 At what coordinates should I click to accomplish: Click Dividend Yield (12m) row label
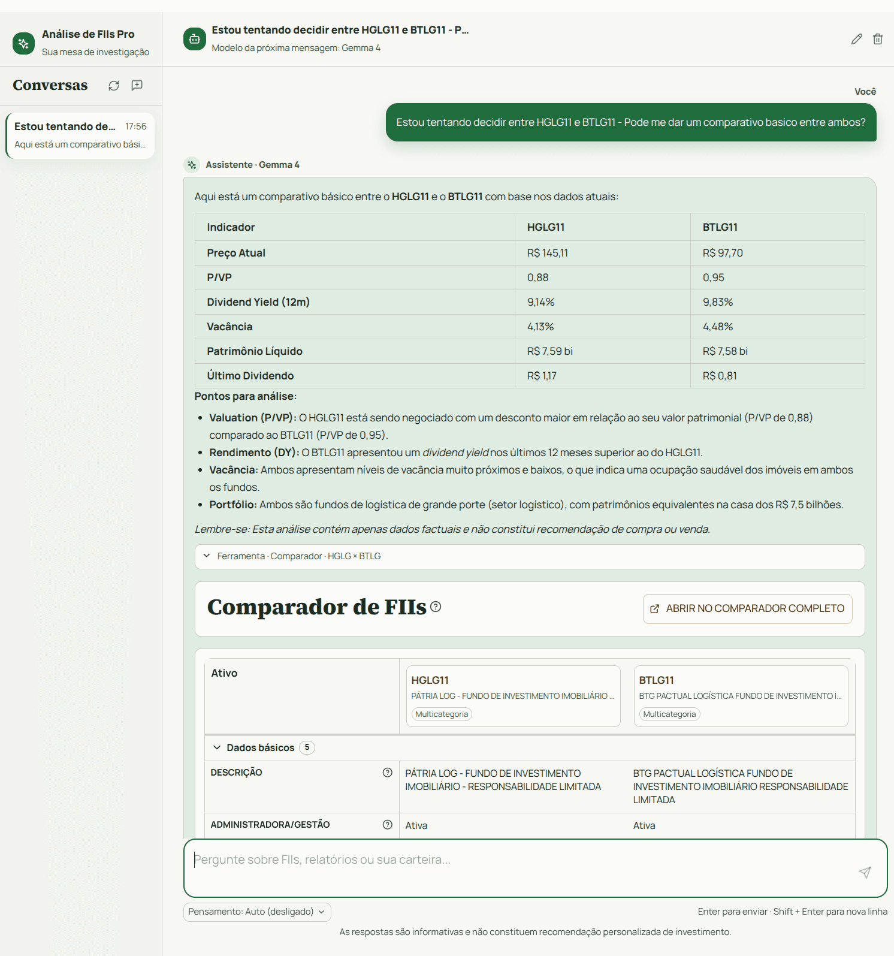(x=258, y=302)
